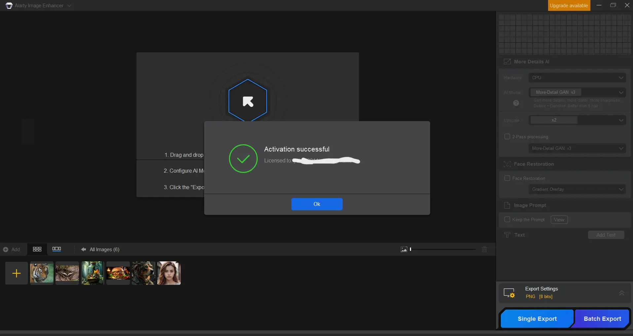
Task: Click the AI Model help question icon
Action: coord(516,103)
